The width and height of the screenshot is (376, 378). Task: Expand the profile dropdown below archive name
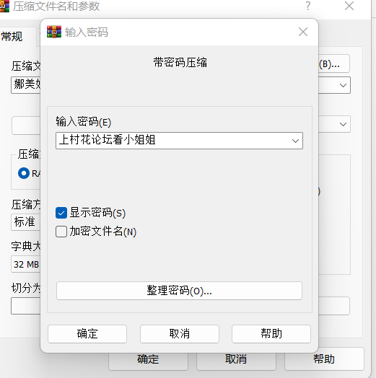[343, 124]
